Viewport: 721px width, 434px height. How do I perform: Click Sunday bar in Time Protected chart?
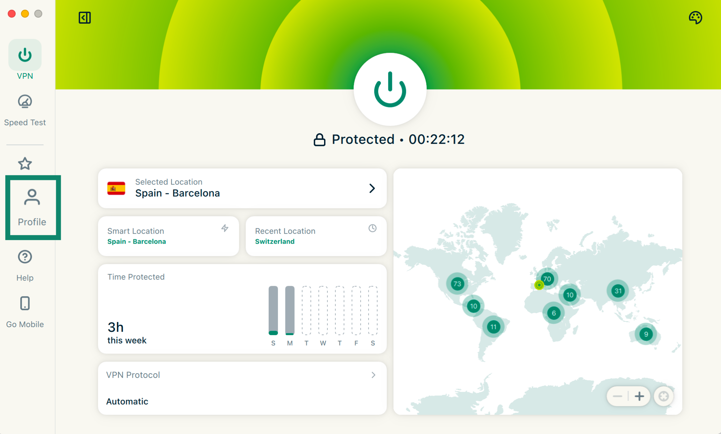point(273,310)
